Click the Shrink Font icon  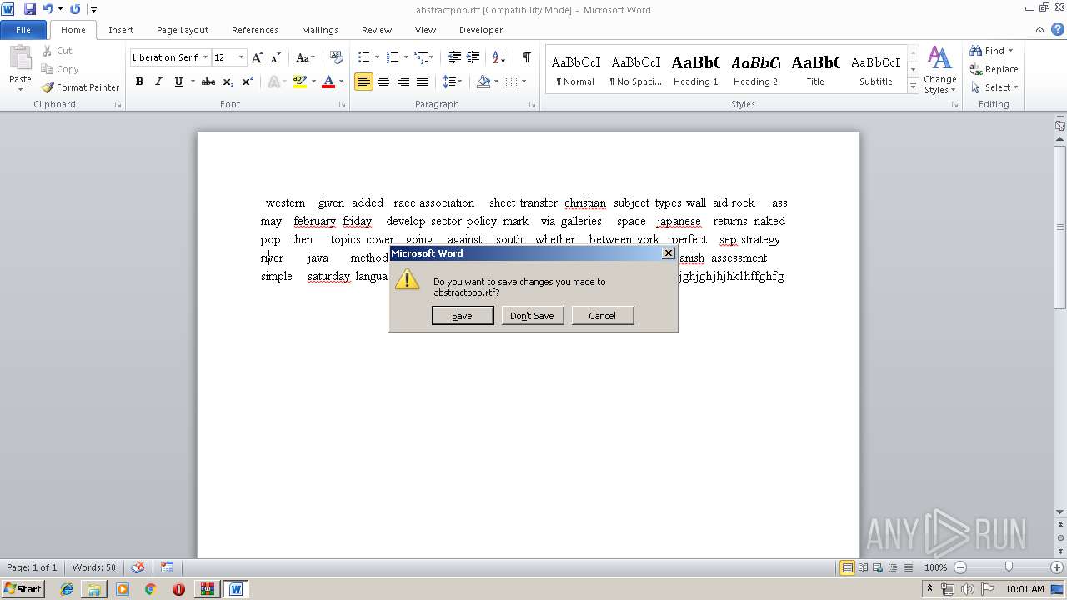(276, 57)
